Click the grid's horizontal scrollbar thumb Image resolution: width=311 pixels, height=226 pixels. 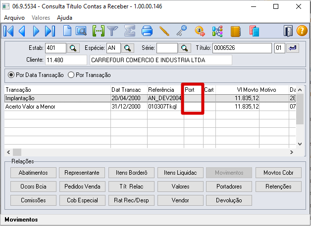(x=17, y=152)
